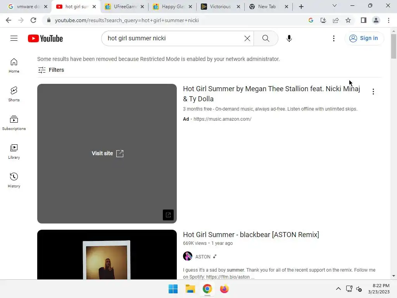The width and height of the screenshot is (397, 298).
Task: Click the address bar URL
Action: point(127,20)
